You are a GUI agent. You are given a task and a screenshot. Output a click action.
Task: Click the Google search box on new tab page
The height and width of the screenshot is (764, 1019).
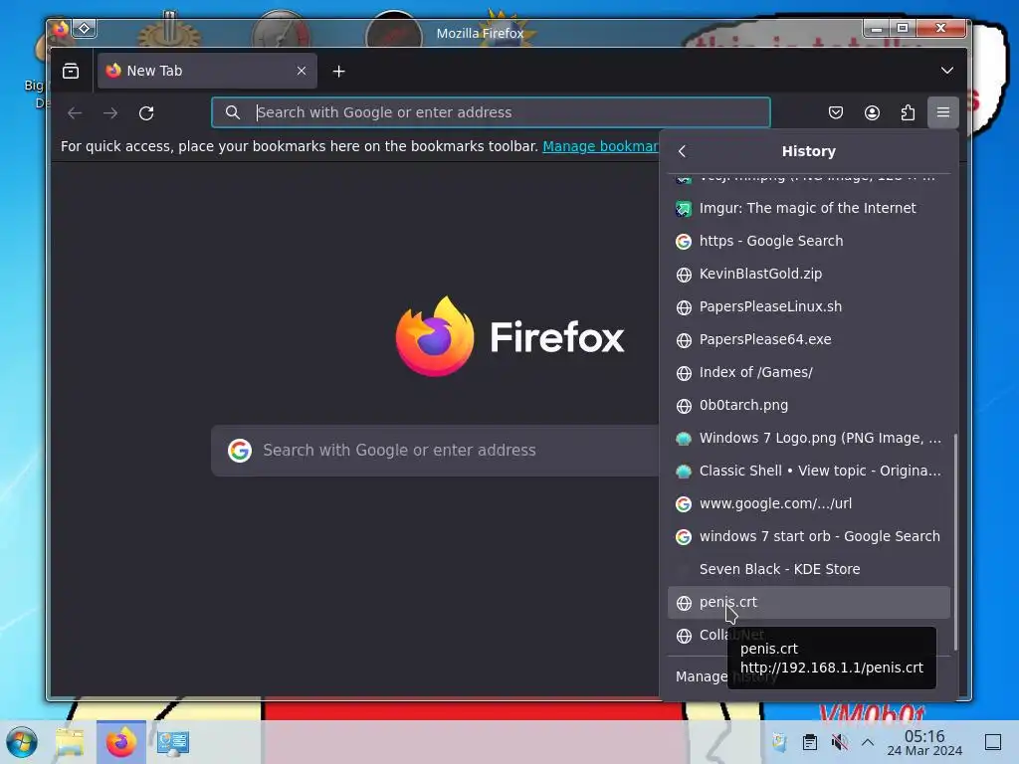click(436, 451)
